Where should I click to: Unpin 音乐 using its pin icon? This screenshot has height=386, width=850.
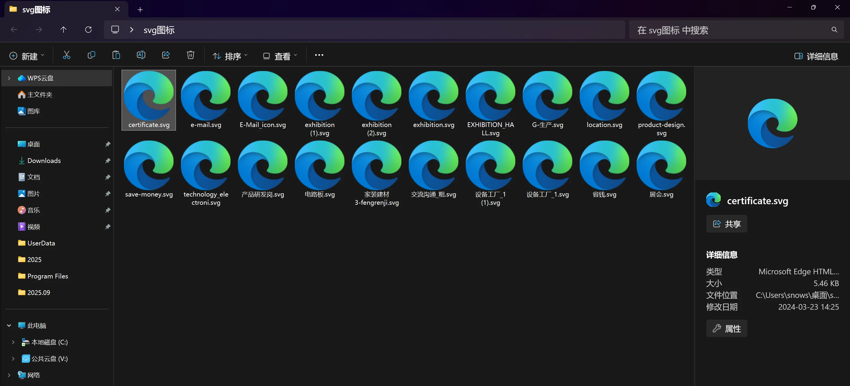tap(107, 210)
